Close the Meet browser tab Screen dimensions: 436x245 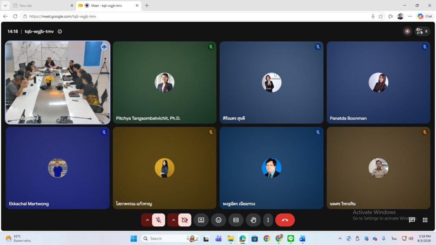coord(137,6)
